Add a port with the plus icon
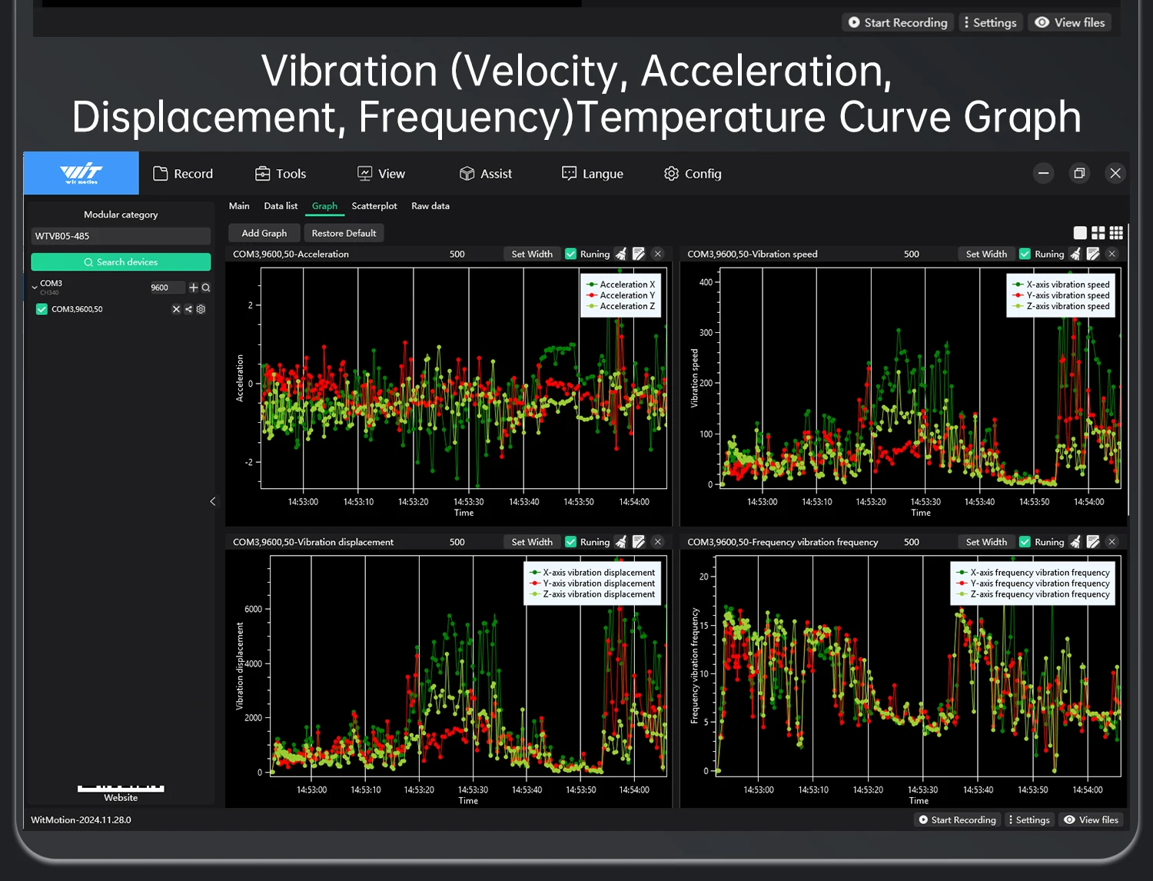The height and width of the screenshot is (881, 1153). (194, 288)
